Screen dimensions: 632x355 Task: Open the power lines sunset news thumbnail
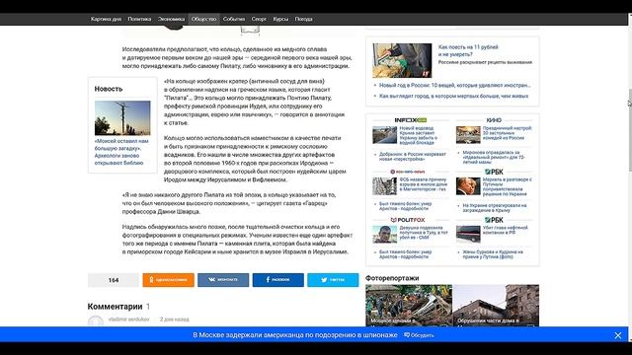[x=122, y=118]
